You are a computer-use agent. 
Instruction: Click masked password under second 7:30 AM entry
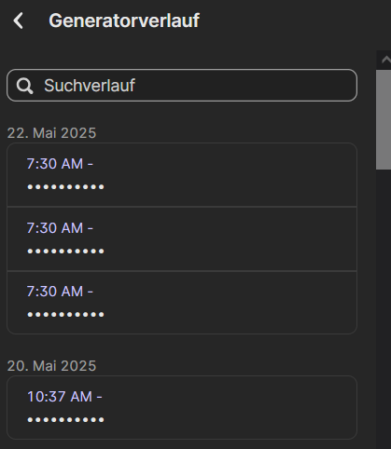tap(65, 251)
